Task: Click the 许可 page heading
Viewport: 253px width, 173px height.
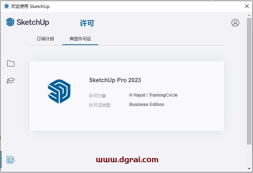Action: (87, 23)
